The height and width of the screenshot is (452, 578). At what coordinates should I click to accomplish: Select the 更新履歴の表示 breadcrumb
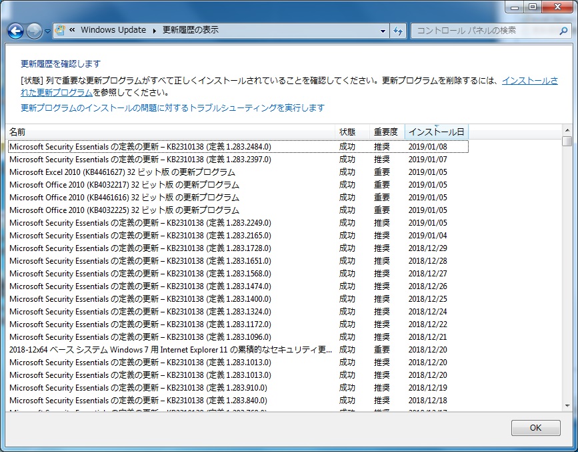(191, 30)
